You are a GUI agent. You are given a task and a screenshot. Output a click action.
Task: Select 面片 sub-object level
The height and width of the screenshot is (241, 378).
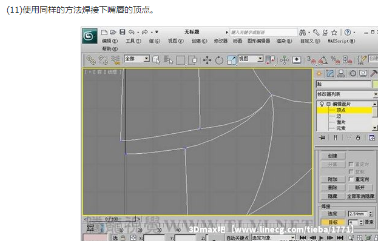point(341,122)
